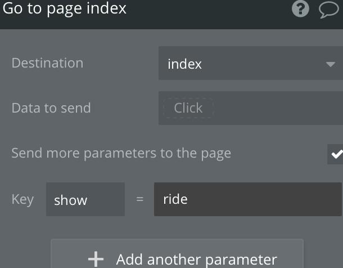Click the white checkmark icon in the checkbox

tap(337, 154)
